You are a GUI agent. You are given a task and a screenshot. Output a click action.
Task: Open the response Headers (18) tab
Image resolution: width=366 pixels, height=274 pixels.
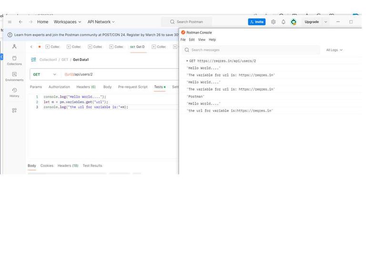click(x=68, y=166)
